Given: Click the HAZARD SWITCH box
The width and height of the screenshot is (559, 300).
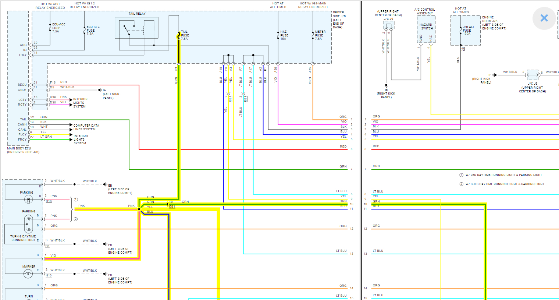Looking at the screenshot, I should point(427,27).
